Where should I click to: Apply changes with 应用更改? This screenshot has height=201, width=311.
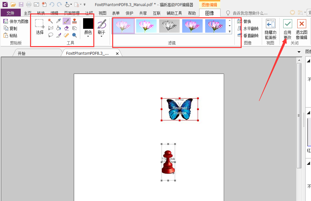(287, 29)
